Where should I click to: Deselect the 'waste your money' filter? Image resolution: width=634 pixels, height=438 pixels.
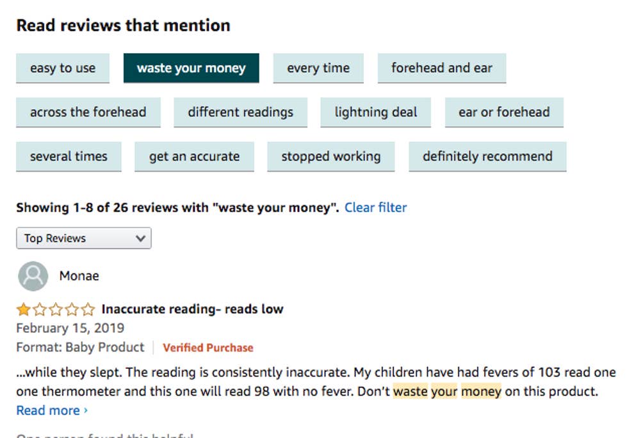(x=191, y=68)
